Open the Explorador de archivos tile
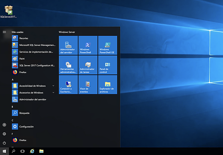This screenshot has height=155, width=223. 108,84
